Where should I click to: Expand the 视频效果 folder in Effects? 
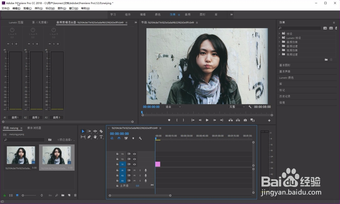[x=279, y=50]
